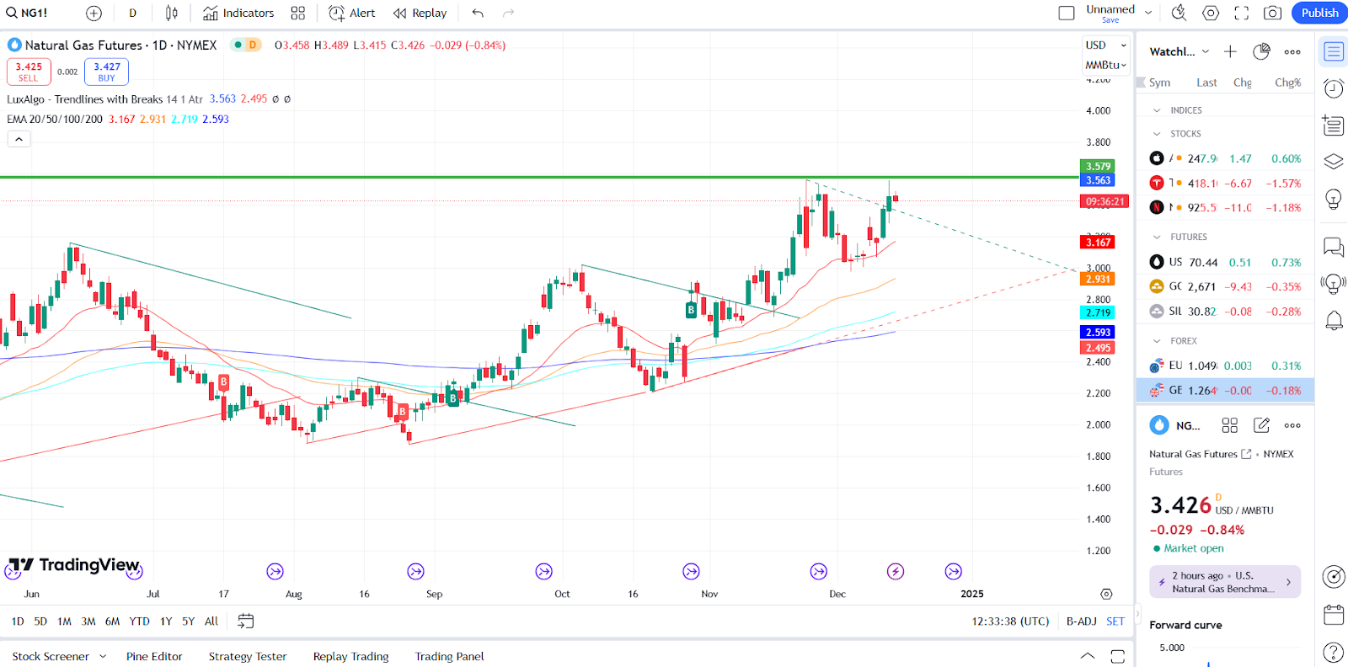Open the Strategy Tester tab
1348x667 pixels.
point(248,656)
